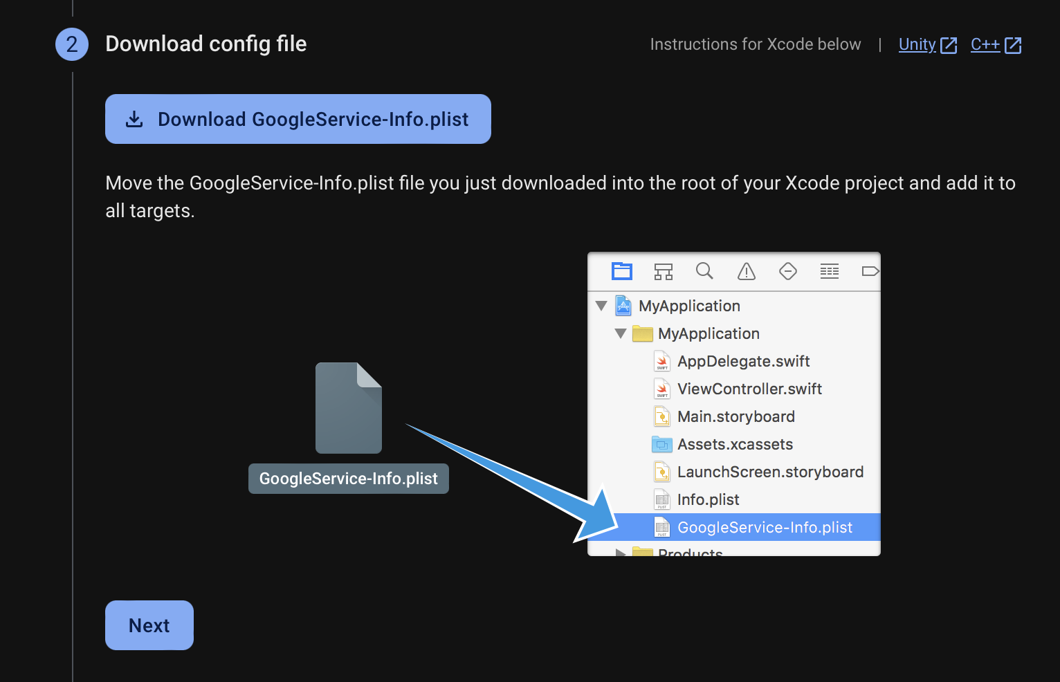
Task: Click the Assets.xcassets item
Action: [x=735, y=444]
